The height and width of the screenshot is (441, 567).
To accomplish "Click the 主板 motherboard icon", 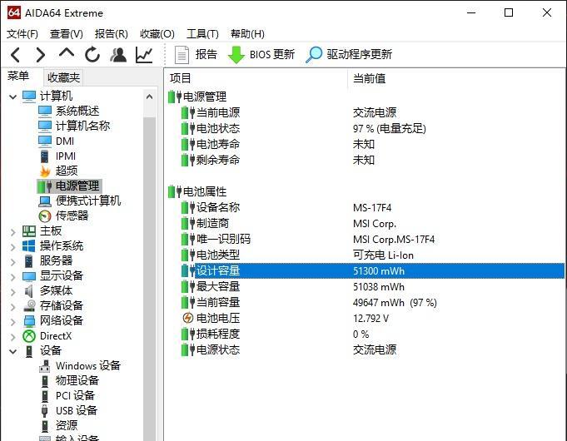I will click(29, 230).
